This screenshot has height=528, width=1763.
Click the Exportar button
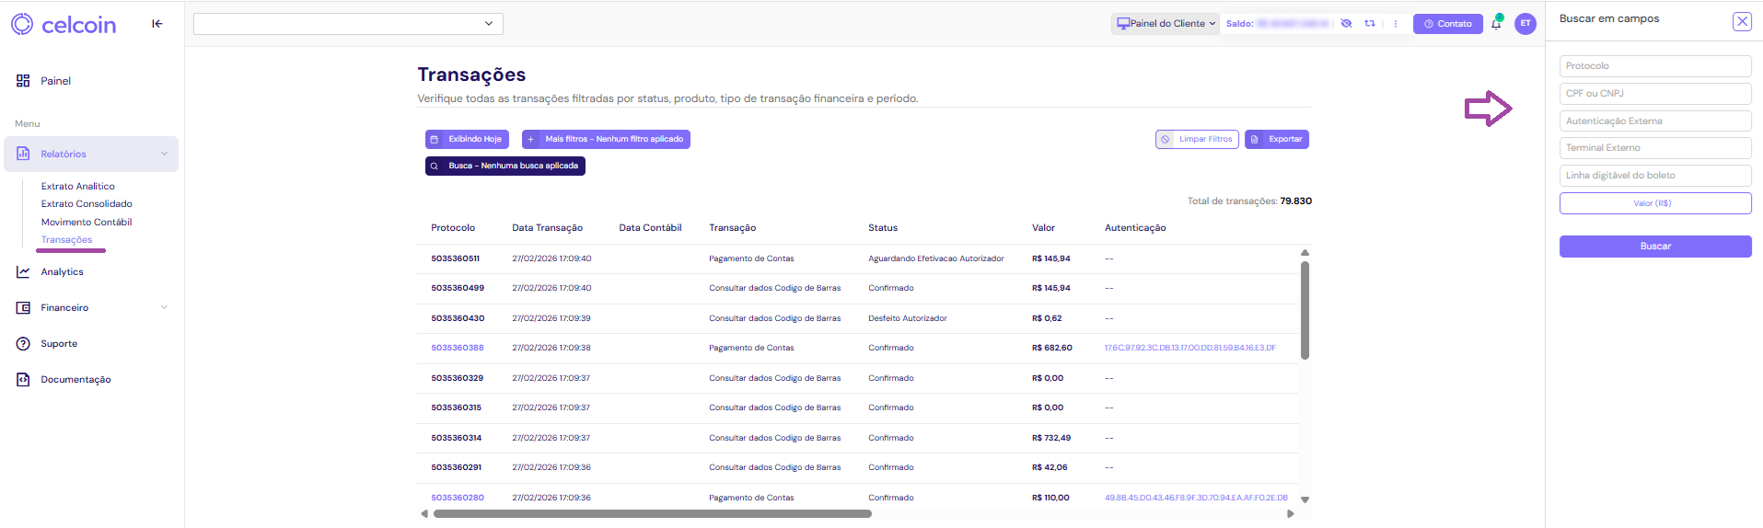[x=1277, y=140]
